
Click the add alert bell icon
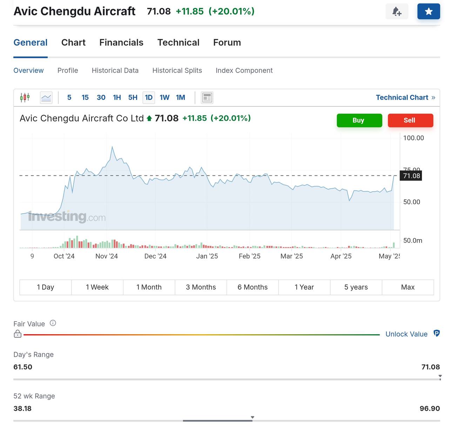[397, 12]
